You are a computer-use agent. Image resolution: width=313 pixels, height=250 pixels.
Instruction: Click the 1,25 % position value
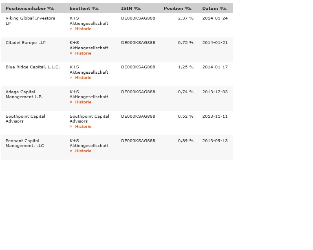pos(186,67)
